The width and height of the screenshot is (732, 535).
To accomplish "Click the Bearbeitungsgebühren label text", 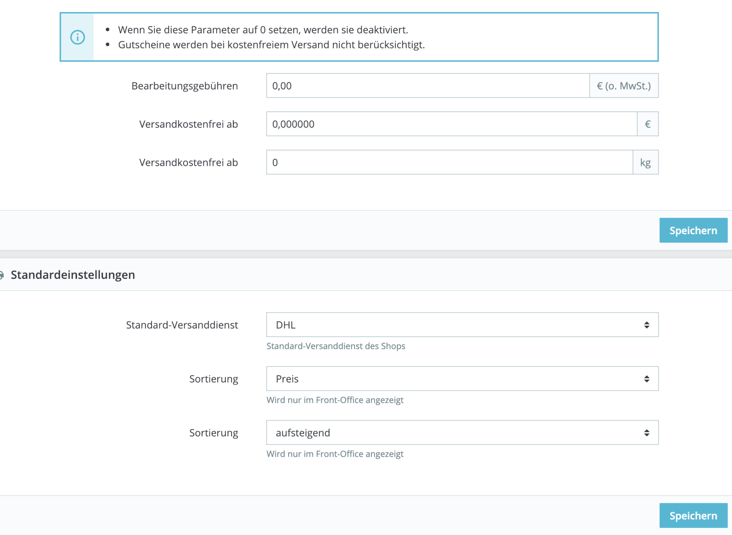I will click(185, 86).
